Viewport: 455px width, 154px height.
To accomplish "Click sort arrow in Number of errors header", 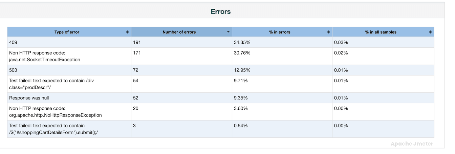I will tap(229, 32).
